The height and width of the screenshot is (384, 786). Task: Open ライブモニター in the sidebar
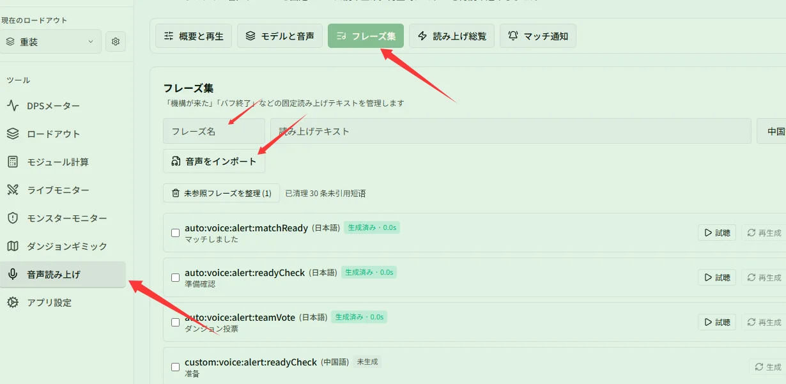[63, 190]
